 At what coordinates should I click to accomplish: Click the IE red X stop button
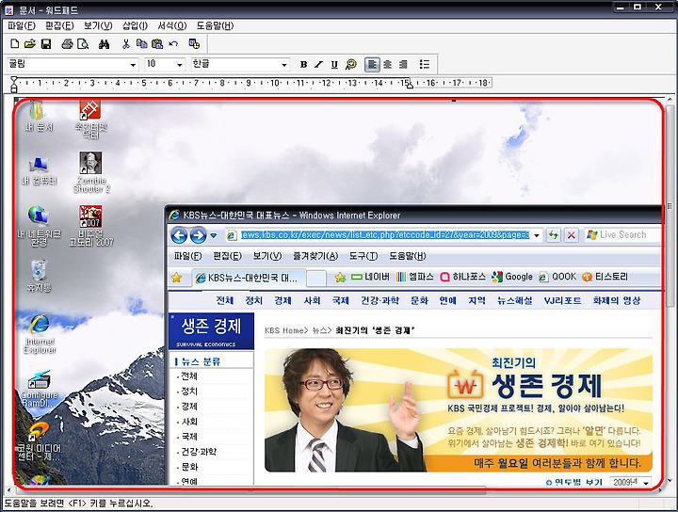[572, 235]
